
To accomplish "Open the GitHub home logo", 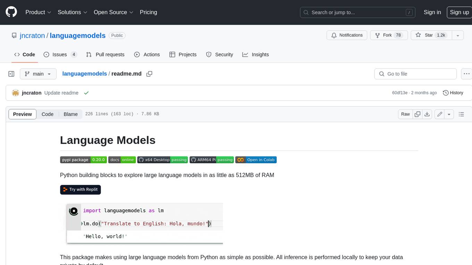I will tap(11, 12).
